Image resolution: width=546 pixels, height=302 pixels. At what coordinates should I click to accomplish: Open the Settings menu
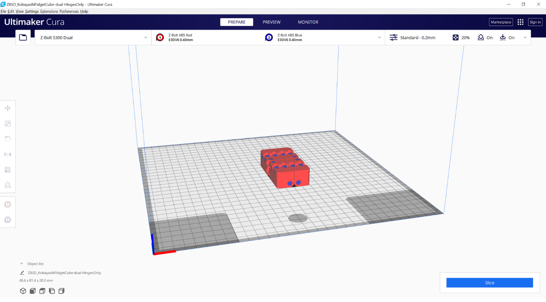32,11
